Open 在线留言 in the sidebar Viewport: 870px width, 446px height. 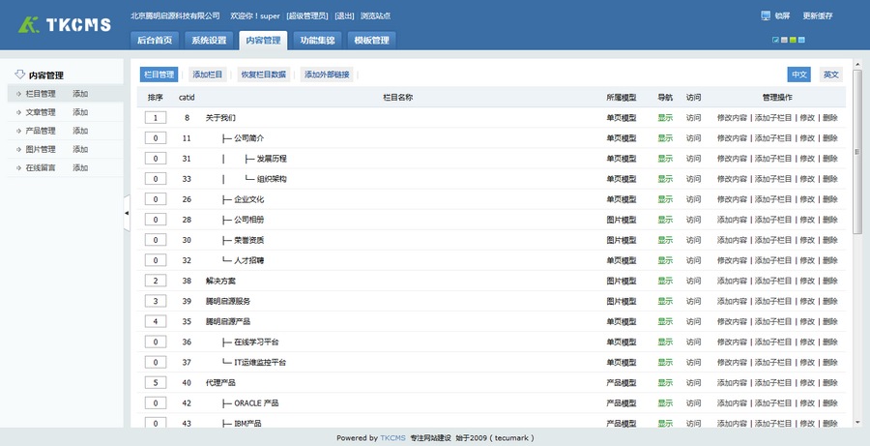click(x=41, y=167)
